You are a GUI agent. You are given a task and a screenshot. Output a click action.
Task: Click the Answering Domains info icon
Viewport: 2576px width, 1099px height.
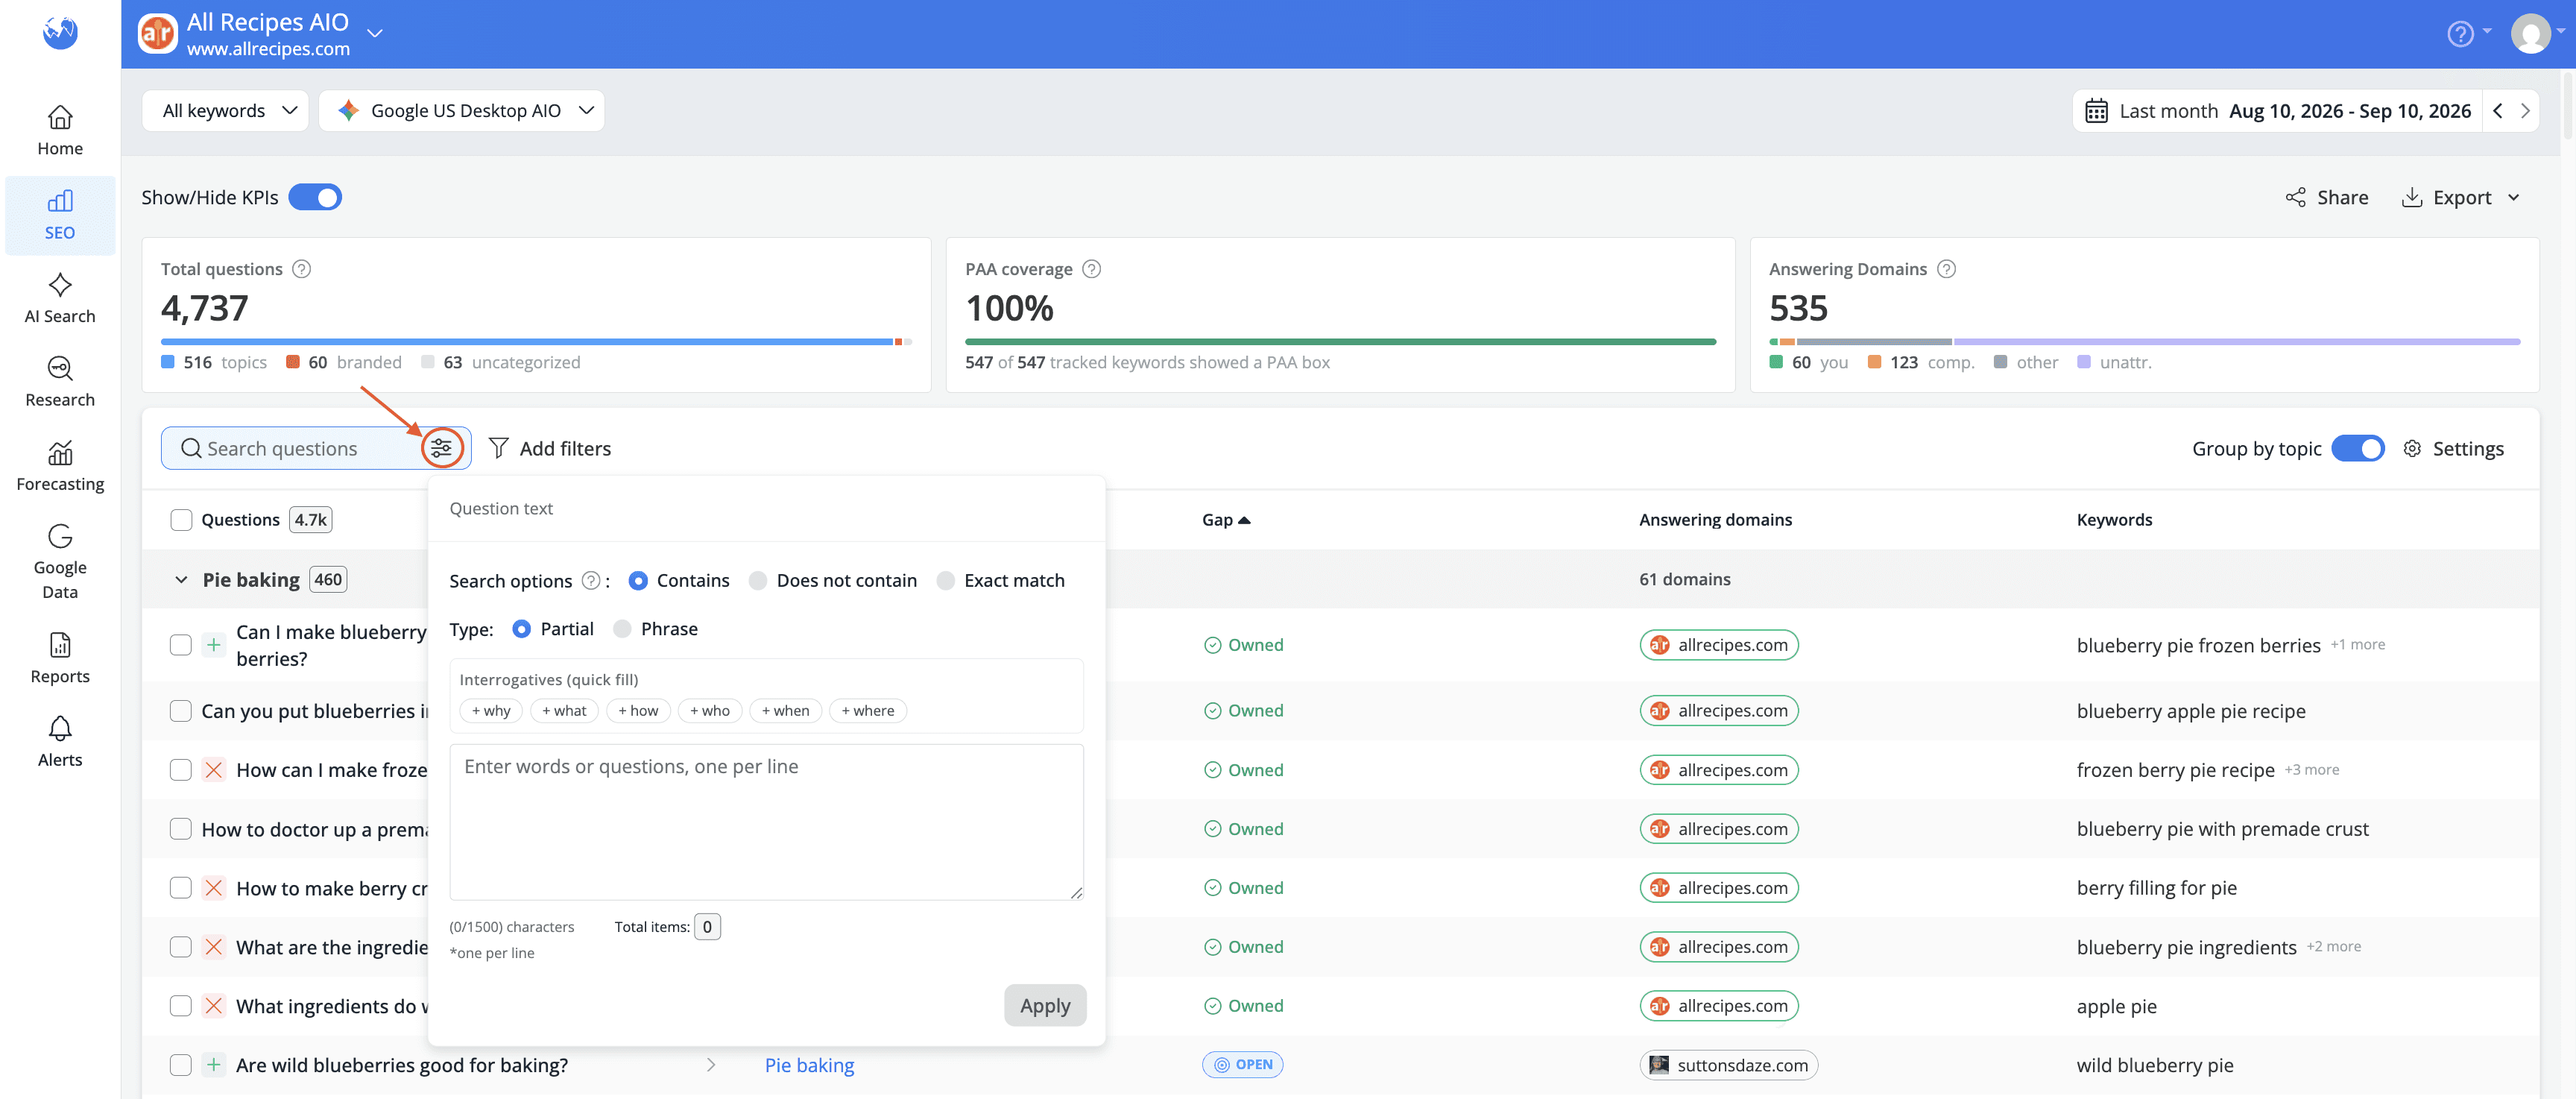pos(1946,269)
